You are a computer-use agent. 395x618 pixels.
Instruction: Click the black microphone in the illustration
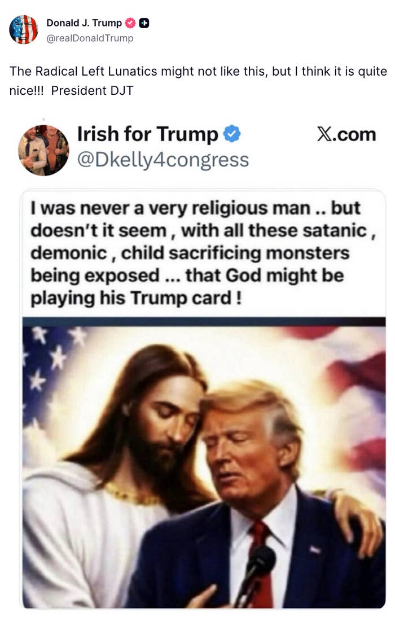[256, 572]
